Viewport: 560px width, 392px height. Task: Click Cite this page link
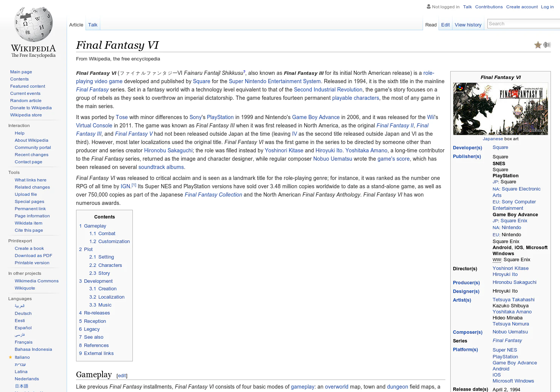point(29,230)
